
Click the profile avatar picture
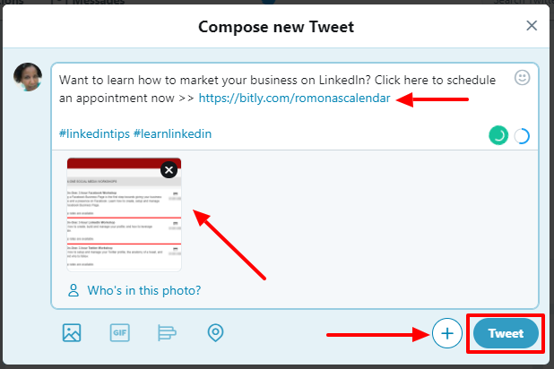28,77
